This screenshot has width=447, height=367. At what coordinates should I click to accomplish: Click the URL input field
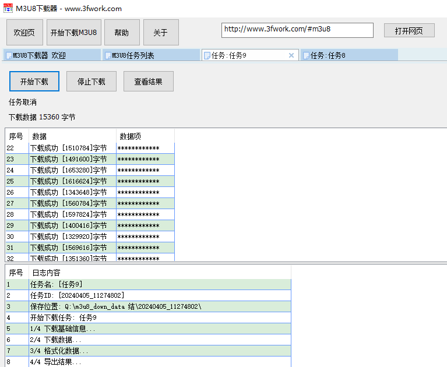[297, 29]
